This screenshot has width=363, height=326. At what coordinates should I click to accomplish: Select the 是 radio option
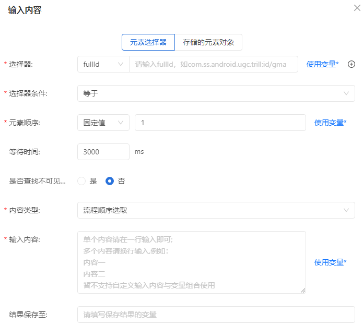pos(81,181)
